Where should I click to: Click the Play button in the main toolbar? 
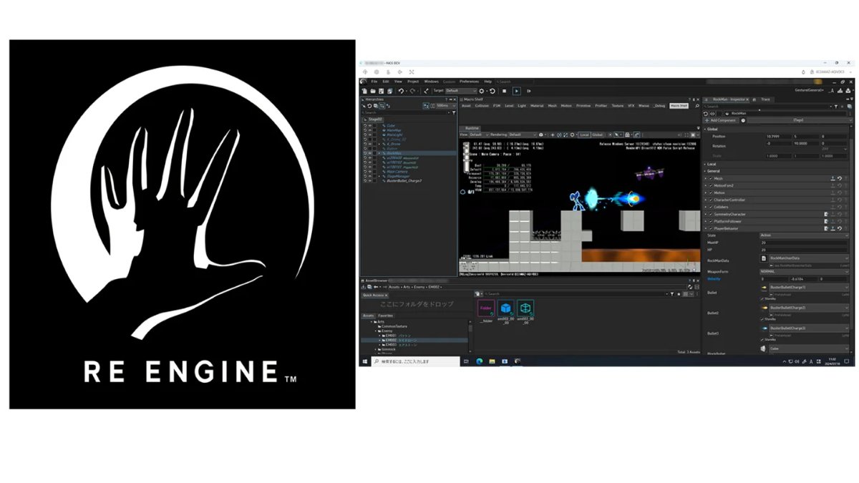(517, 91)
